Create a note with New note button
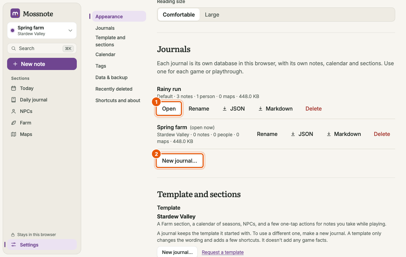 tap(42, 64)
